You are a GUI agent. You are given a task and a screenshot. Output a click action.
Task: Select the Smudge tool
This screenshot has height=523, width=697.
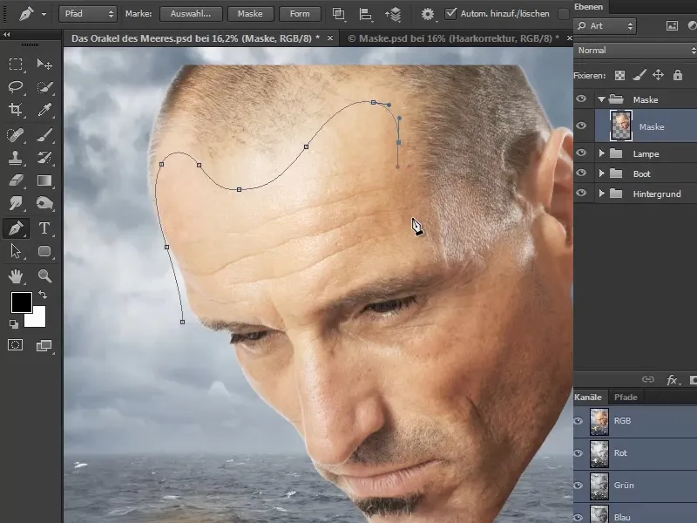point(16,203)
